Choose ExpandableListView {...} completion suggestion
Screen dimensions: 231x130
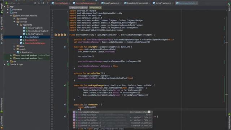112,126
